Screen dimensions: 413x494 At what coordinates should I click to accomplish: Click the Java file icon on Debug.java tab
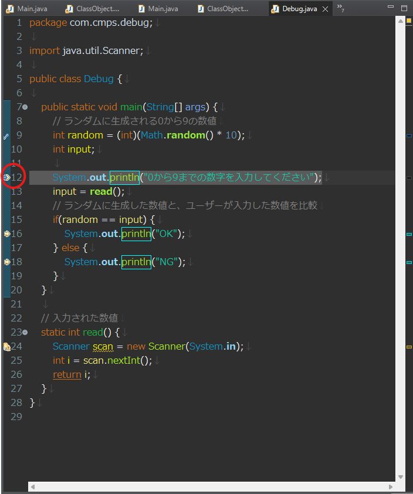(274, 9)
